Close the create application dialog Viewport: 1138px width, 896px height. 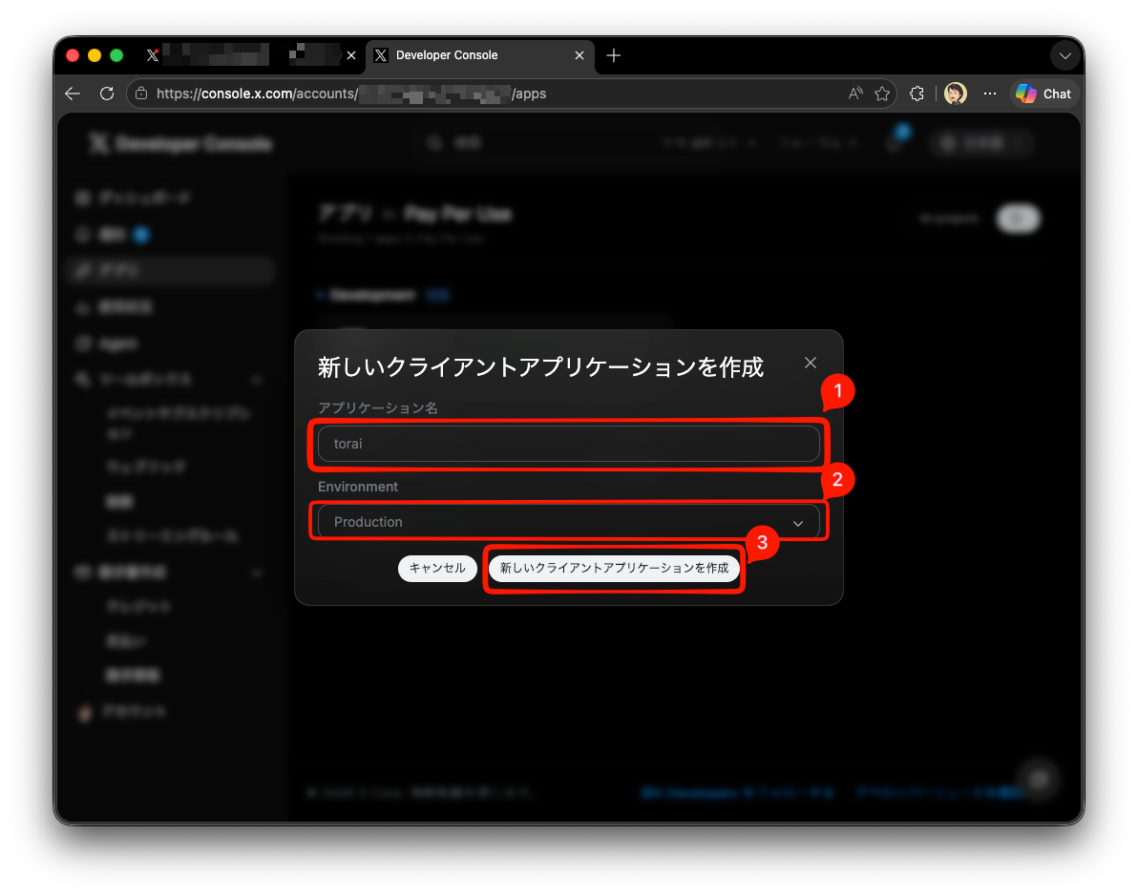[810, 363]
